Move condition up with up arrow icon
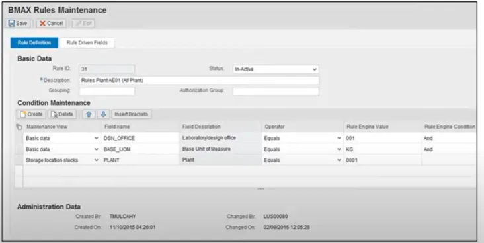 89,114
